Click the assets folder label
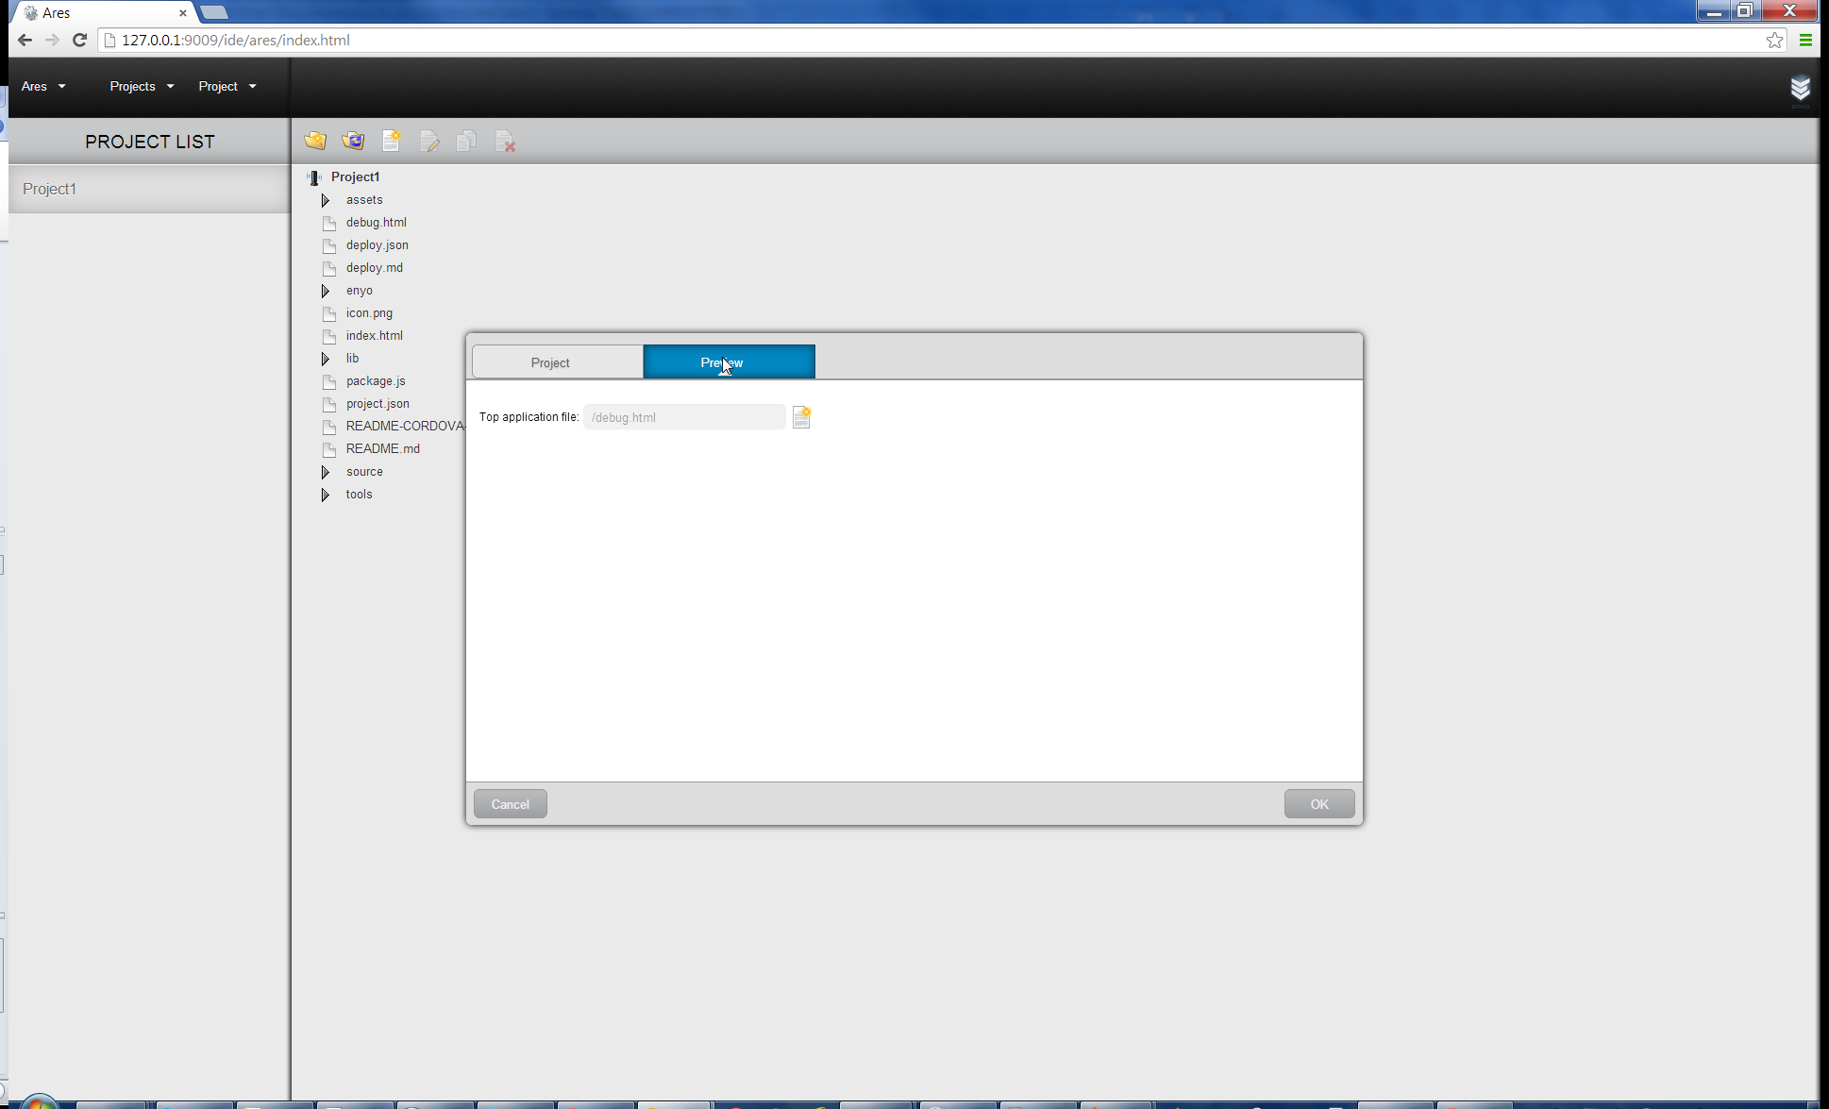Screen dimensions: 1829x1109 click(364, 200)
